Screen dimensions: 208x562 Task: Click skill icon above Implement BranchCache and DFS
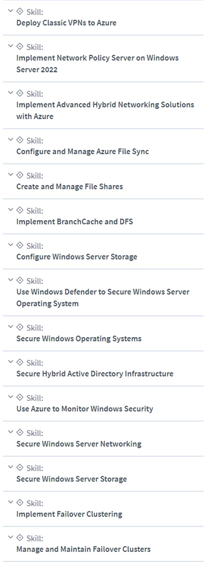click(x=20, y=210)
